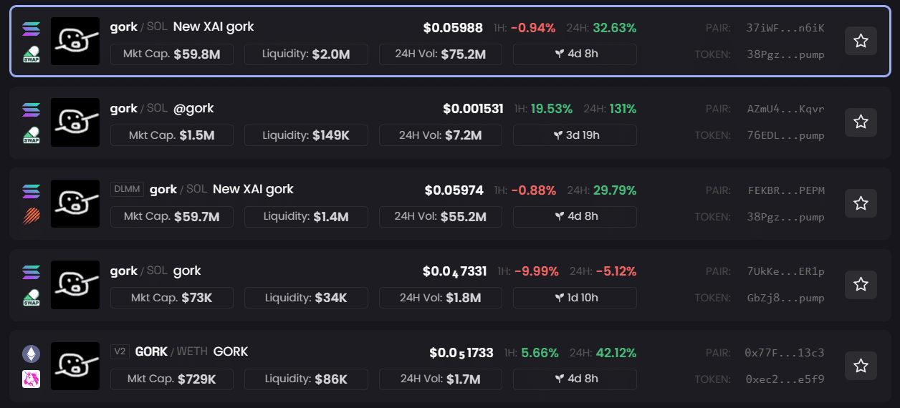The height and width of the screenshot is (408, 900).
Task: Click the Solana chain icon on the first row
Action: pos(31,29)
